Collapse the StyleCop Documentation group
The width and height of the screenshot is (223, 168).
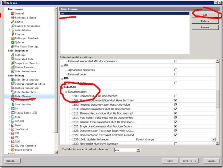pyautogui.click(x=66, y=92)
